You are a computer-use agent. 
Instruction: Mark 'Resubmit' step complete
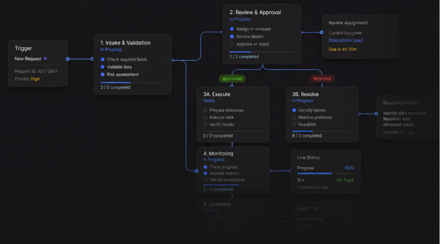click(294, 124)
